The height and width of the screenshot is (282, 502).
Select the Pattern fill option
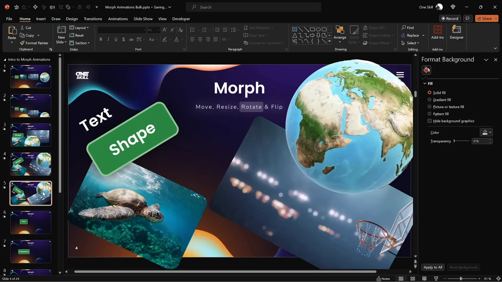pyautogui.click(x=438, y=114)
